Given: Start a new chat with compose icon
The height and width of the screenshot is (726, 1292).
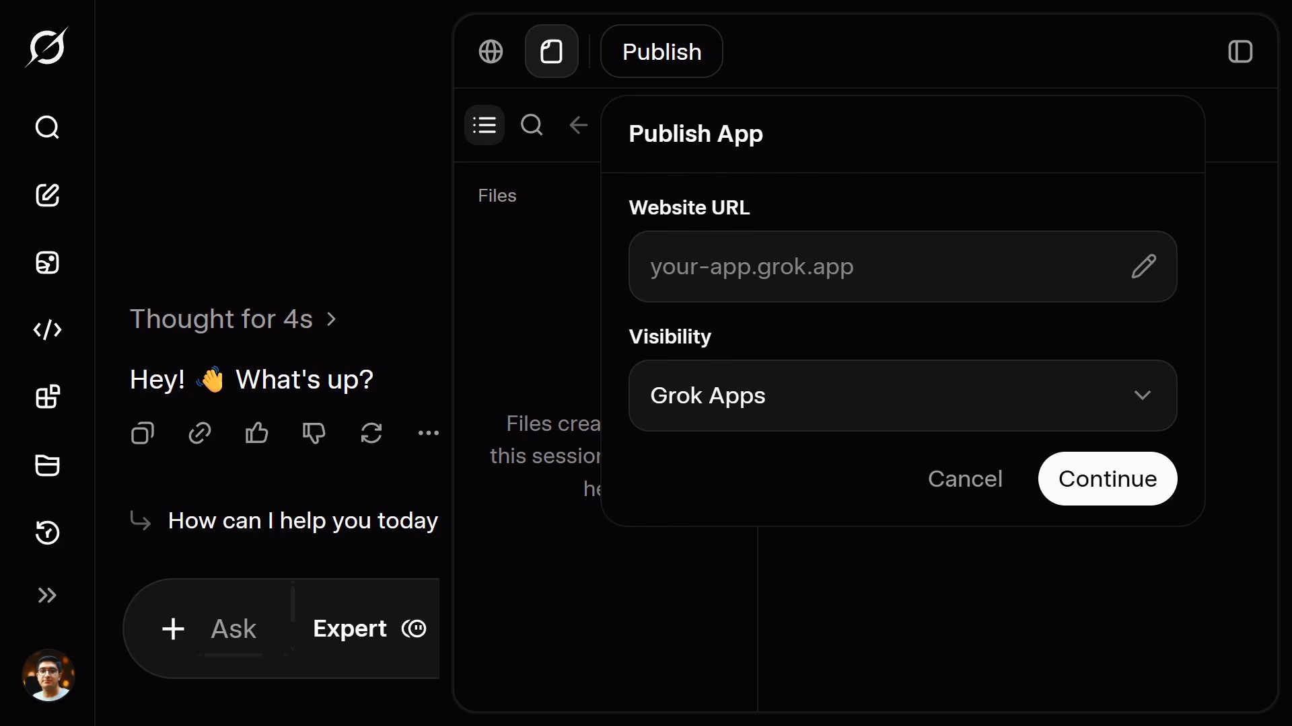Looking at the screenshot, I should tap(47, 195).
